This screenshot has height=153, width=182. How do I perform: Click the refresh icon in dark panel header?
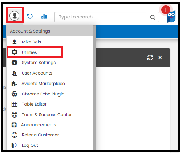pyautogui.click(x=150, y=58)
